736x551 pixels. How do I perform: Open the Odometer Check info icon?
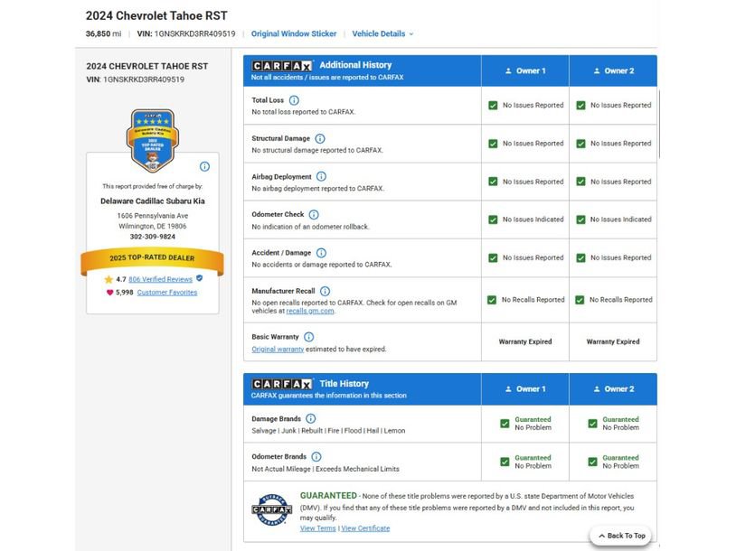tap(314, 215)
